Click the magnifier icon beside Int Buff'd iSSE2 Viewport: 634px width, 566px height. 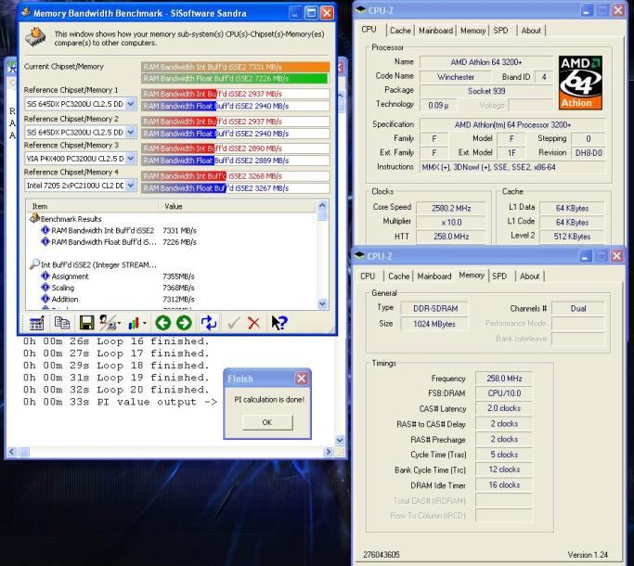pos(34,264)
